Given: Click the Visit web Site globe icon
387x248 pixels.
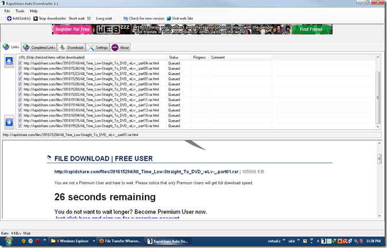Looking at the screenshot, I should (169, 18).
